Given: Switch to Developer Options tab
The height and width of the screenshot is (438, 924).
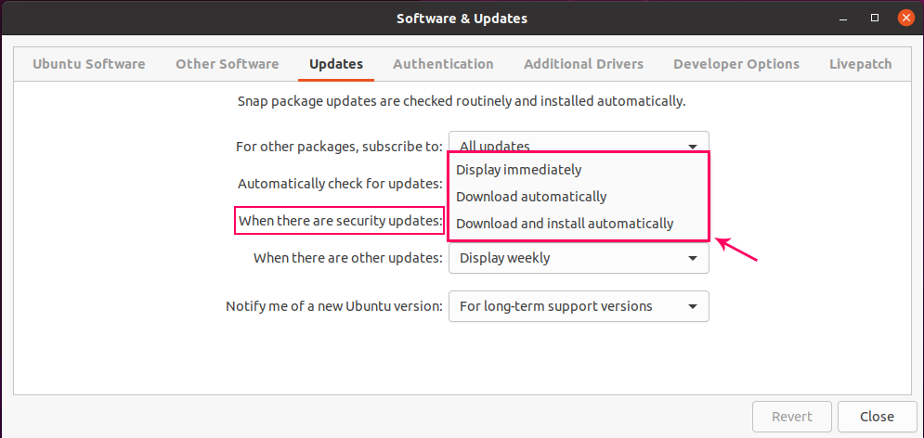Looking at the screenshot, I should [736, 64].
